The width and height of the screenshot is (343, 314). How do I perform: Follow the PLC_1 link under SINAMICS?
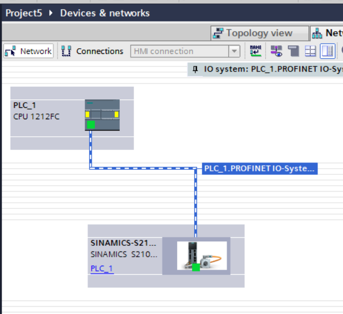(102, 269)
